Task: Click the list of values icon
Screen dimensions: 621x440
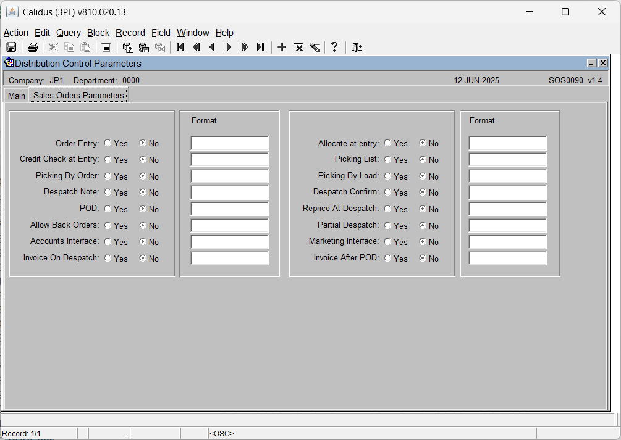Action: pyautogui.click(x=106, y=47)
